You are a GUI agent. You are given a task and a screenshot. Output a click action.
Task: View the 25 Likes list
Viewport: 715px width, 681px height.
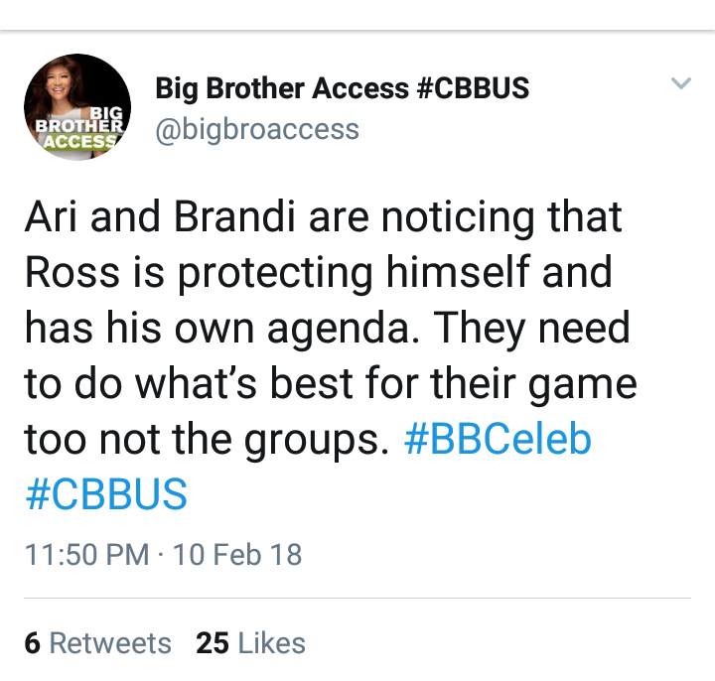tap(251, 643)
